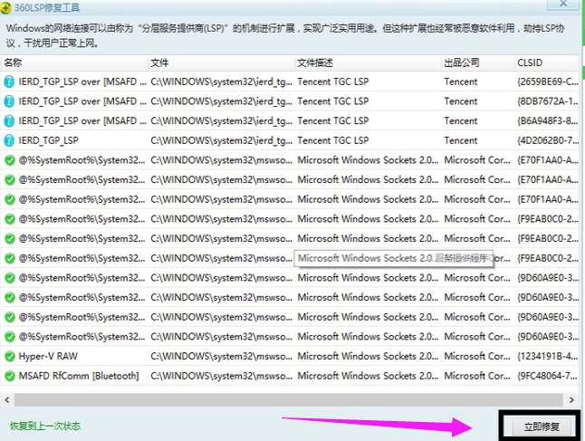Image resolution: width=585 pixels, height=441 pixels.
Task: Select the Hyper-V RAW name cell
Action: point(48,356)
